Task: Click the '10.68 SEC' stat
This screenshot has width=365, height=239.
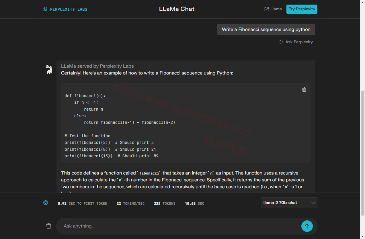Action: coord(195,203)
